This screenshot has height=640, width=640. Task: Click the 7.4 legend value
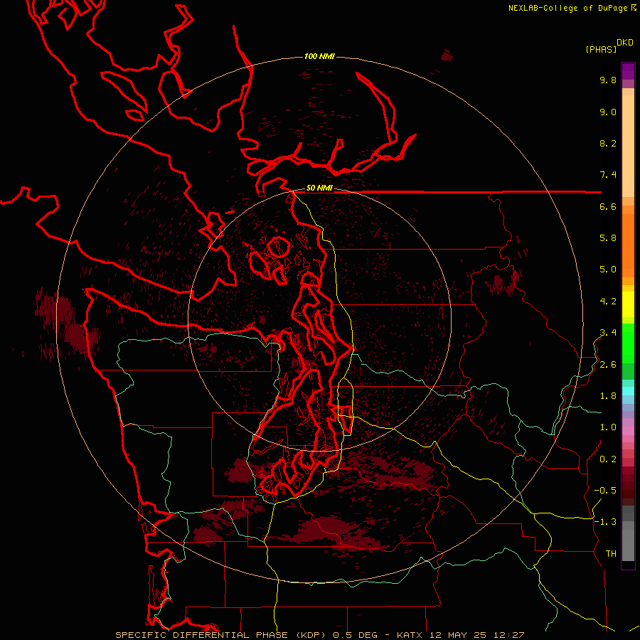coord(608,175)
